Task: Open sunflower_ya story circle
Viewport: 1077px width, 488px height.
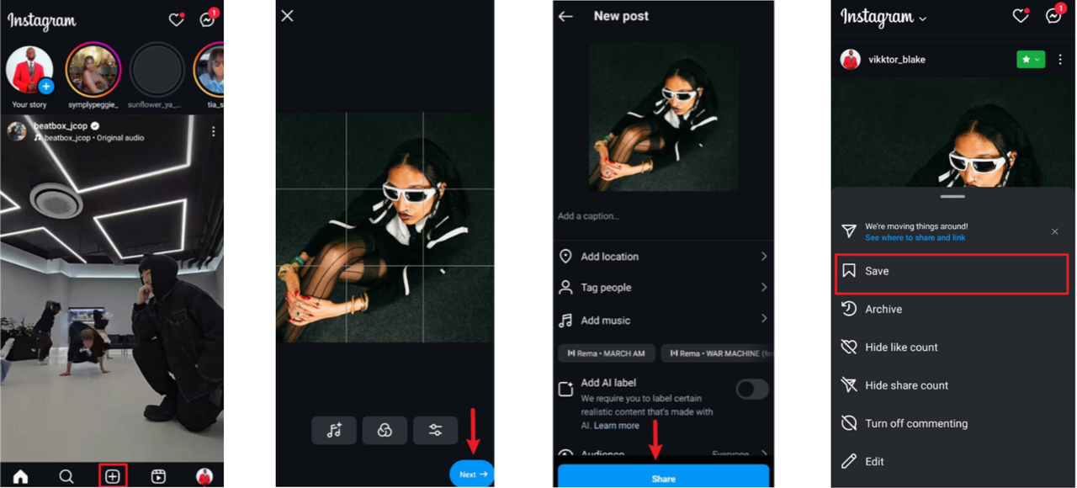Action: 157,70
